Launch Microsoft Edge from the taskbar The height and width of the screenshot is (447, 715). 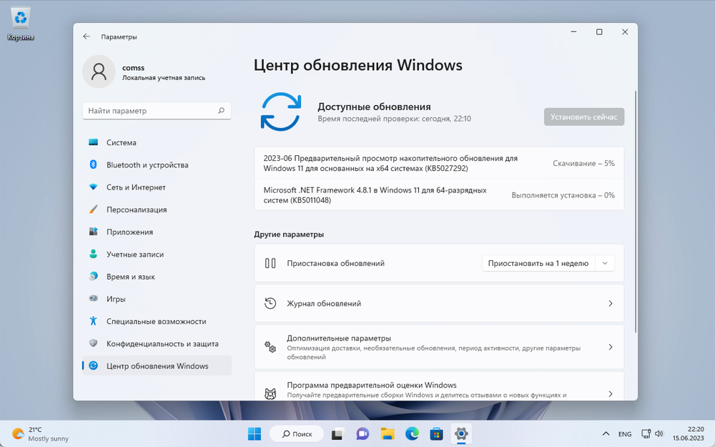412,434
